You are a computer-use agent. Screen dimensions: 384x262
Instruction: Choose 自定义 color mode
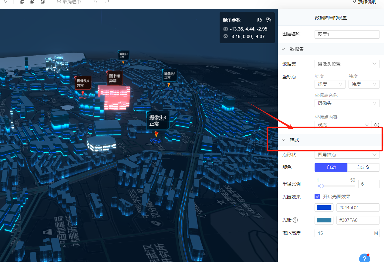pyautogui.click(x=363, y=167)
